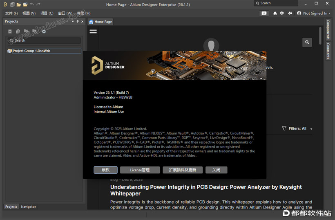Open the Filters: All dropdown
Image resolution: width=335 pixels, height=220 pixels.
tap(300, 128)
